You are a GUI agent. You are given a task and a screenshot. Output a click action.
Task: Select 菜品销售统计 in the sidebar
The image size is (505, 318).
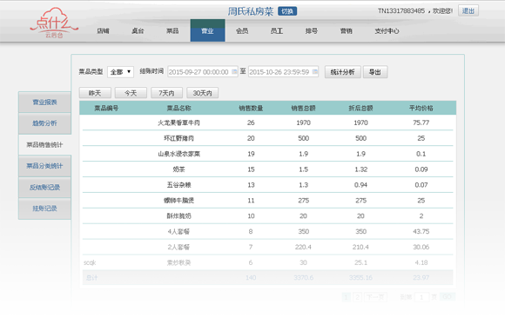coord(44,145)
